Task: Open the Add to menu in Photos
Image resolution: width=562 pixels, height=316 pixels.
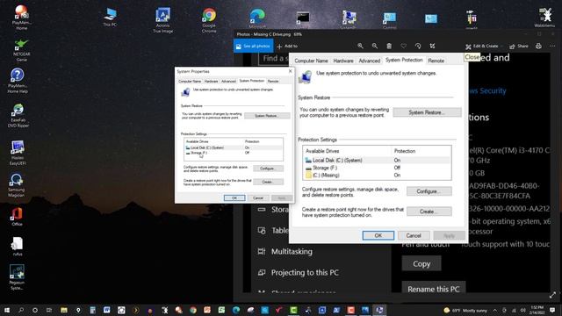Action: point(287,47)
